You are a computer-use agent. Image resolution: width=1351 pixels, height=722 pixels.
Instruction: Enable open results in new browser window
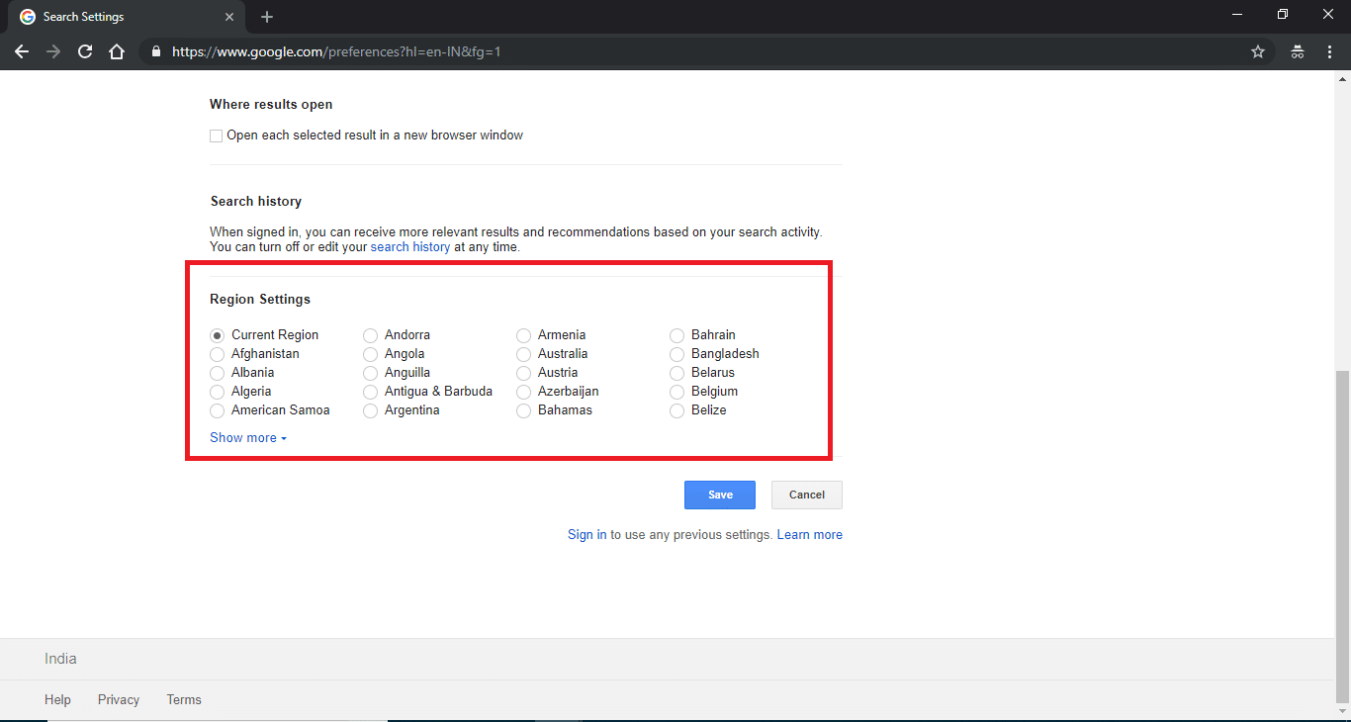[x=217, y=135]
